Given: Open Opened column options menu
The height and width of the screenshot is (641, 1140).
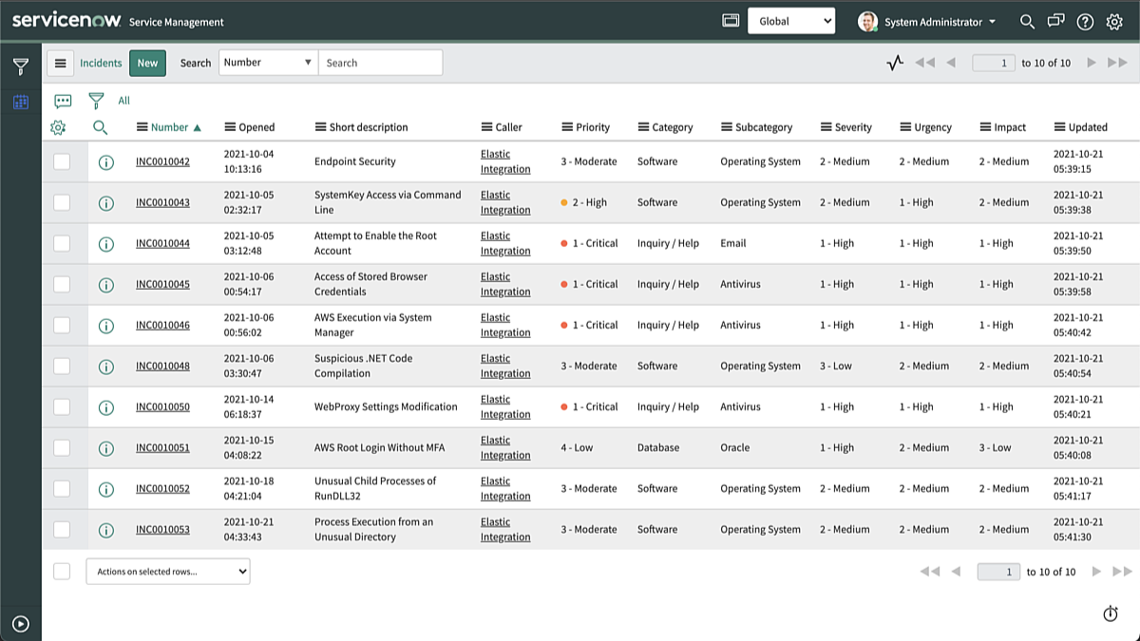Looking at the screenshot, I should click(230, 127).
